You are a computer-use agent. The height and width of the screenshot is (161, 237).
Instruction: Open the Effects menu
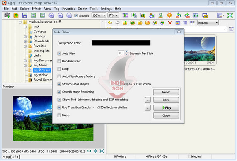[36, 9]
